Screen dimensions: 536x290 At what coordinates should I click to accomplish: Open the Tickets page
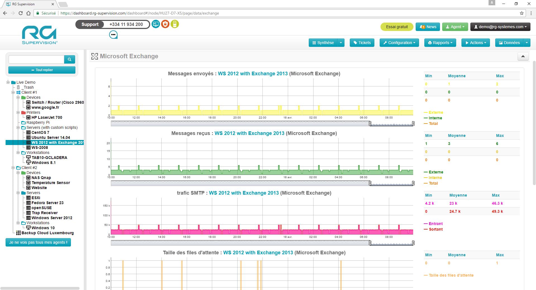tap(362, 43)
